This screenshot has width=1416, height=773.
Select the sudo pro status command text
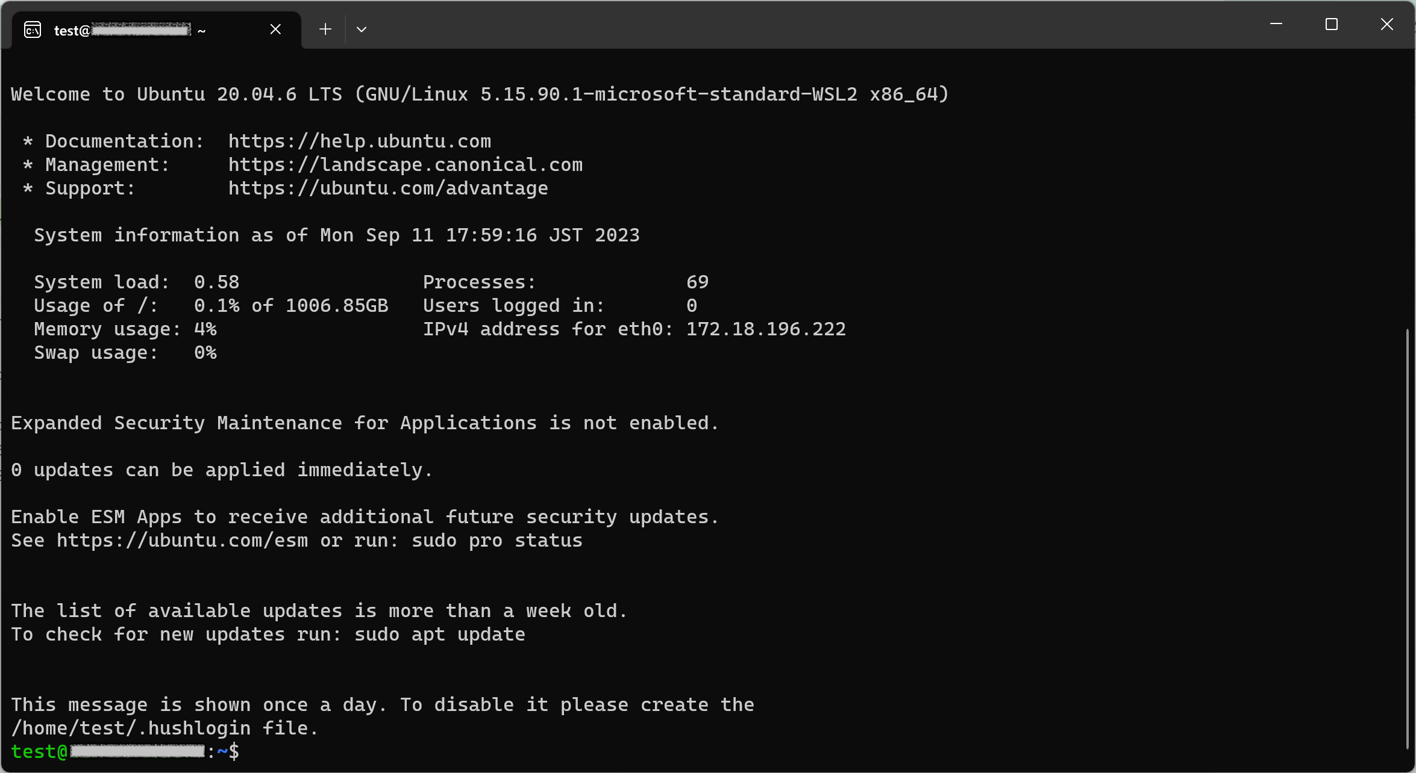pos(495,541)
